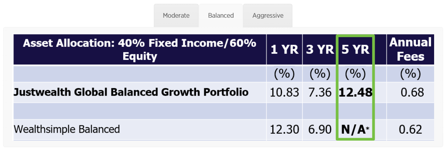
Task: Select Justwealth's 1 YR value 10.83
Action: point(284,92)
